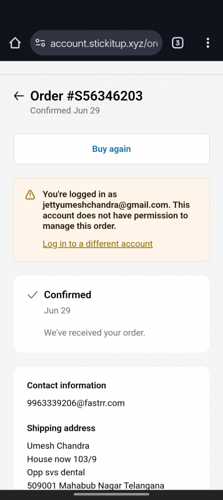Select the Order #S56346203 heading
The width and height of the screenshot is (223, 500).
[x=86, y=95]
